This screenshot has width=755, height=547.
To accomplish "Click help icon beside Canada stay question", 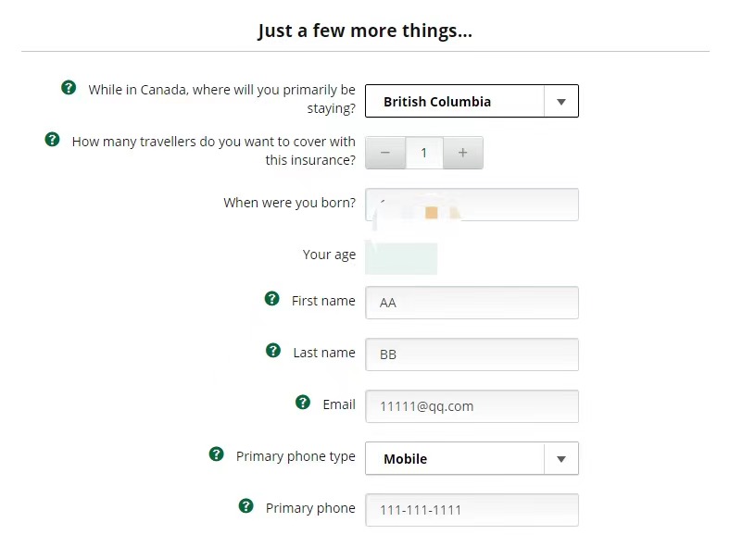I will point(69,88).
